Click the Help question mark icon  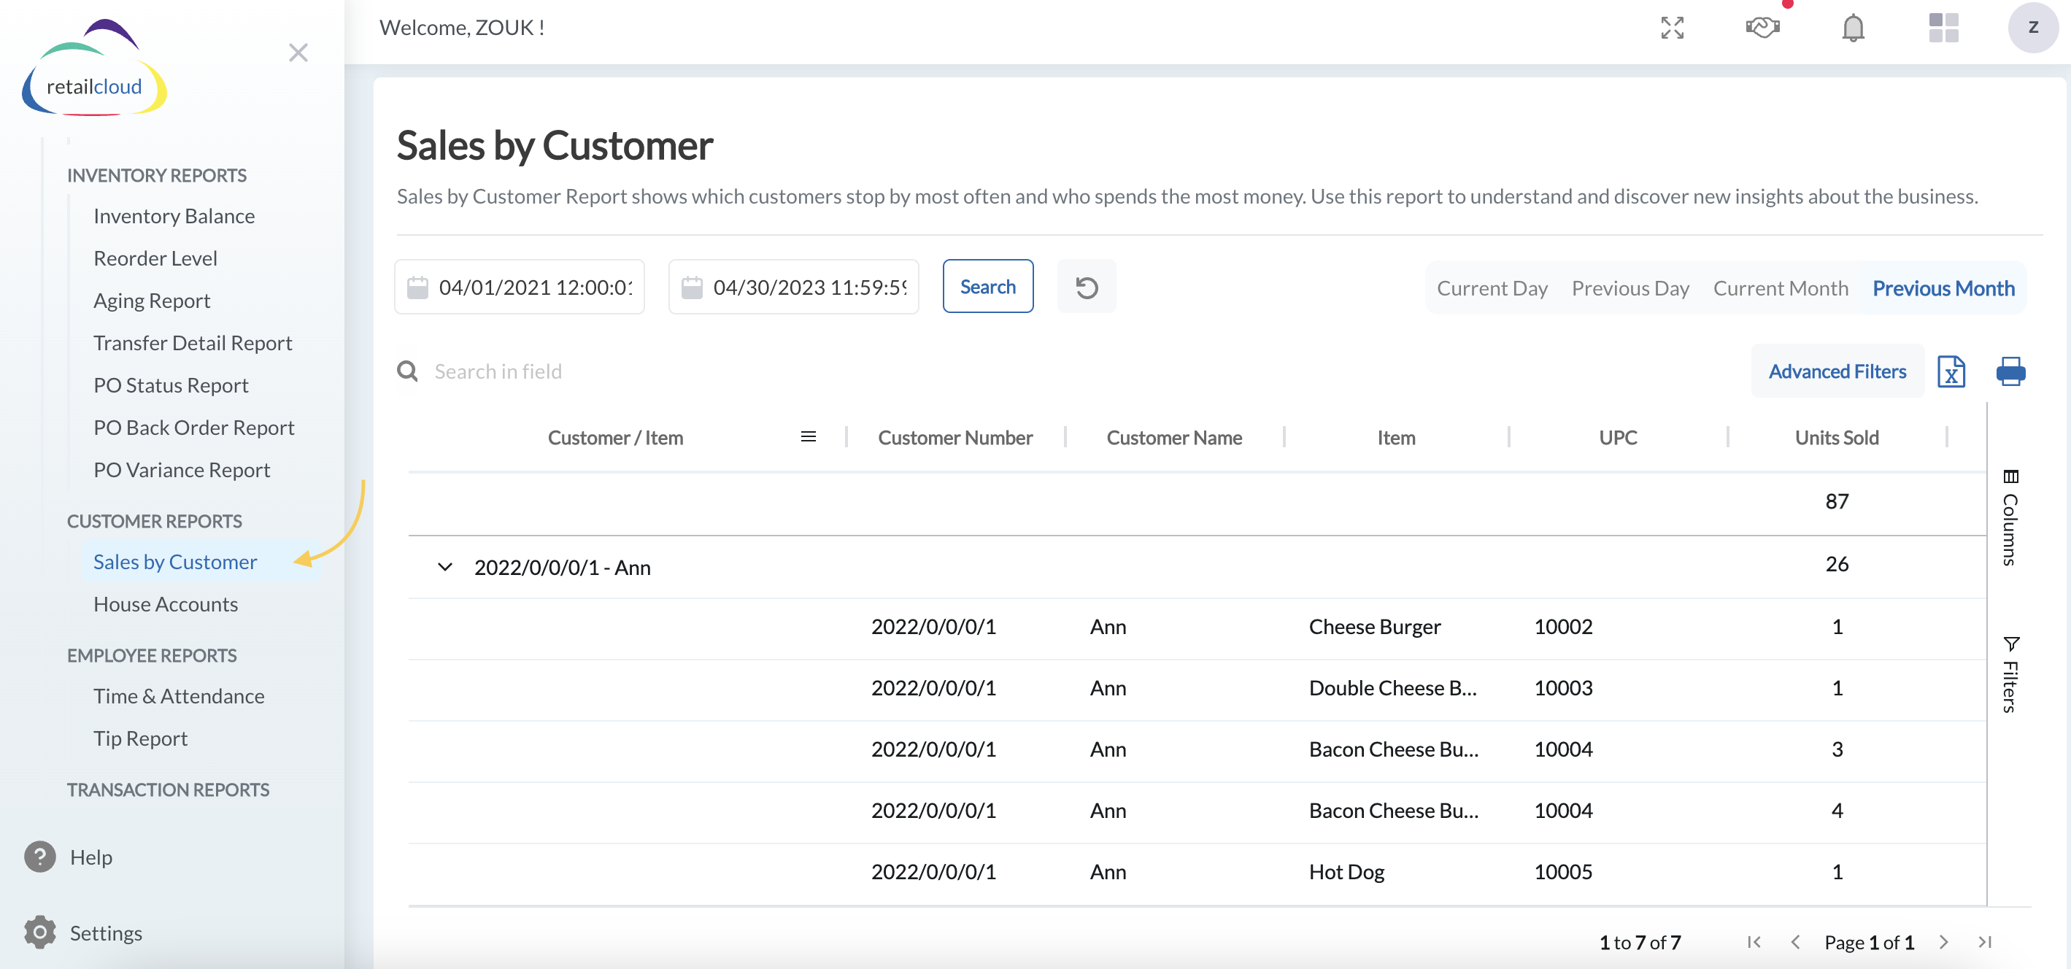[39, 857]
